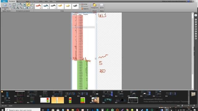Expand the Styles gallery with bottom arrow
The width and height of the screenshot is (198, 111).
(x=80, y=9)
